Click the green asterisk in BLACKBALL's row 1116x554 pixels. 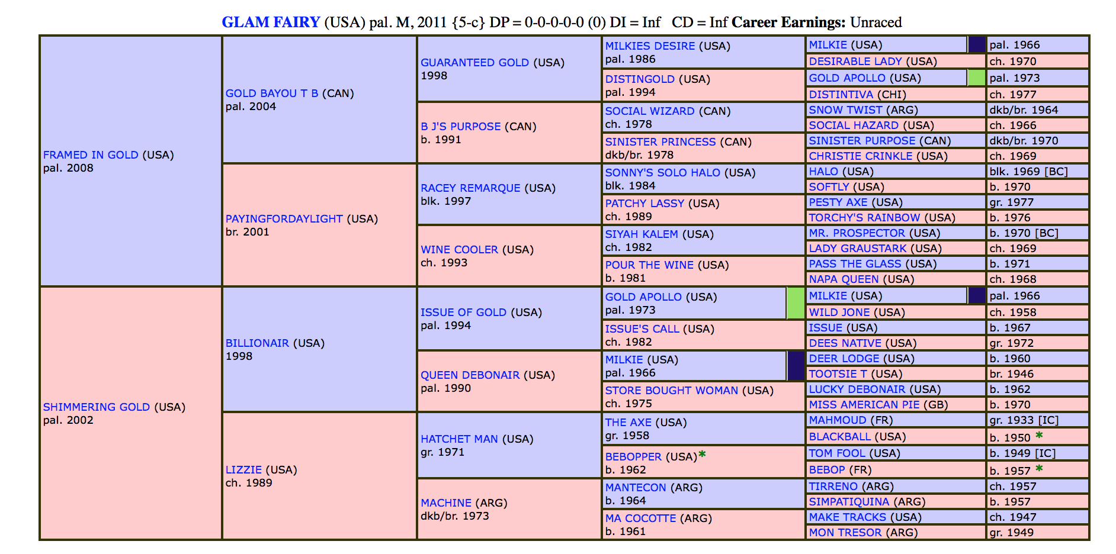click(x=1039, y=436)
